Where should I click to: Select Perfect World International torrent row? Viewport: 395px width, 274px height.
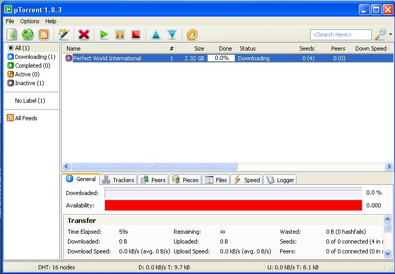tap(228, 58)
